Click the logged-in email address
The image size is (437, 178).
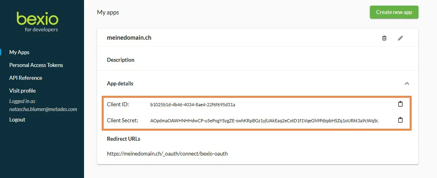click(x=43, y=109)
